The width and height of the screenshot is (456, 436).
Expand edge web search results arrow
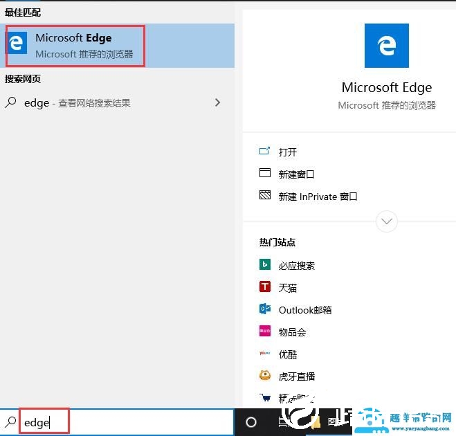click(217, 102)
